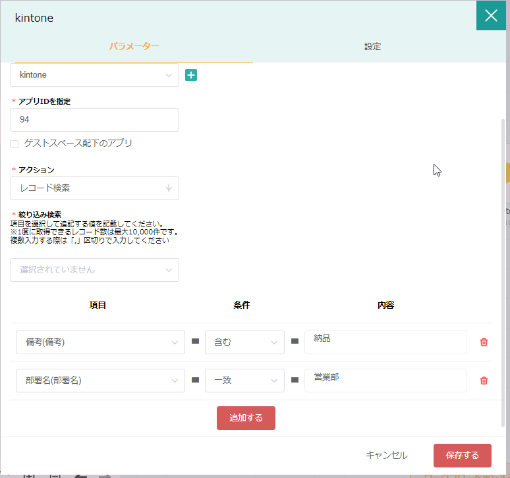Open the 一致 condition dropdown
The height and width of the screenshot is (478, 510).
(244, 381)
